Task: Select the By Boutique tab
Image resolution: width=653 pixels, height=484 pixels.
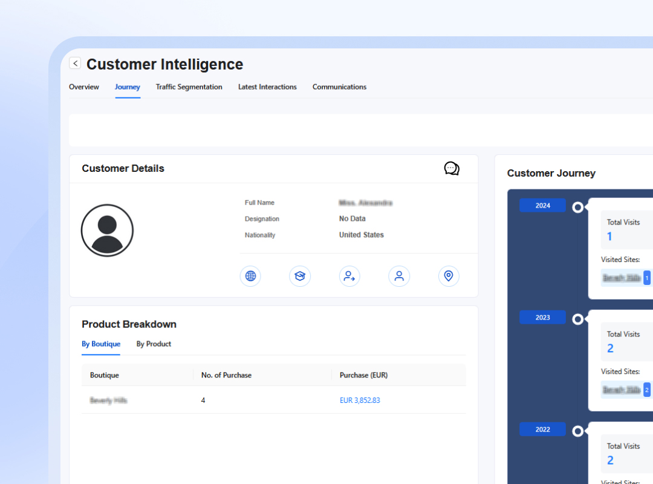Action: pyautogui.click(x=101, y=344)
